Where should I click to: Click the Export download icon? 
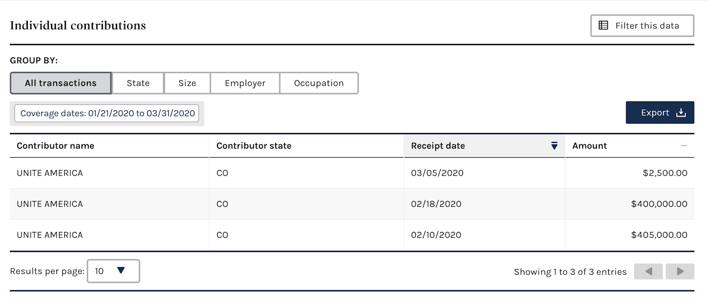click(681, 113)
